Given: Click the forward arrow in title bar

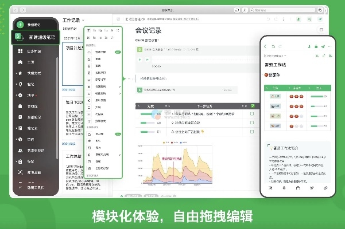Looking at the screenshot, I should [x=23, y=10].
